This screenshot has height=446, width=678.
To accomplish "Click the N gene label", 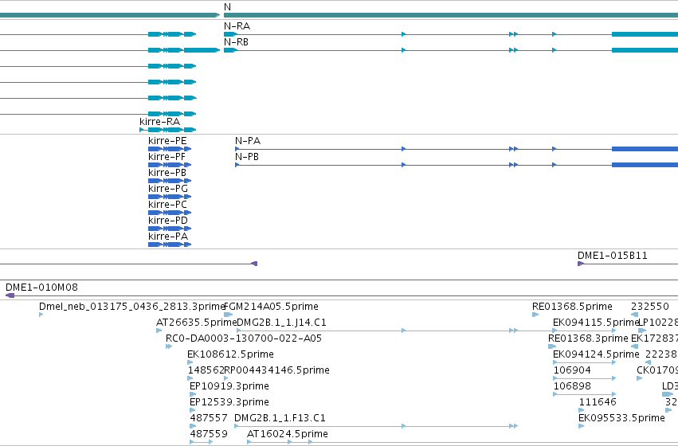I will click(x=227, y=7).
